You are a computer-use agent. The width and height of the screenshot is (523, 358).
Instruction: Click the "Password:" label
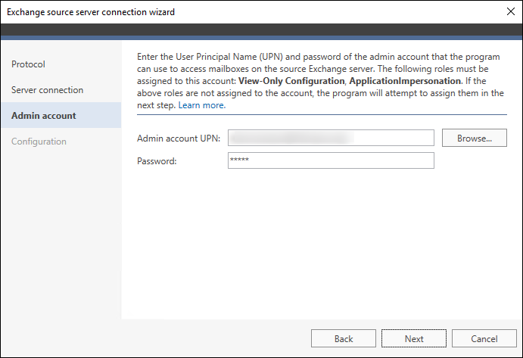tap(157, 161)
